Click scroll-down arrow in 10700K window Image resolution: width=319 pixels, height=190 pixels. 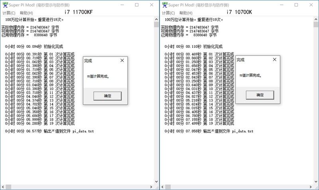pyautogui.click(x=316, y=182)
